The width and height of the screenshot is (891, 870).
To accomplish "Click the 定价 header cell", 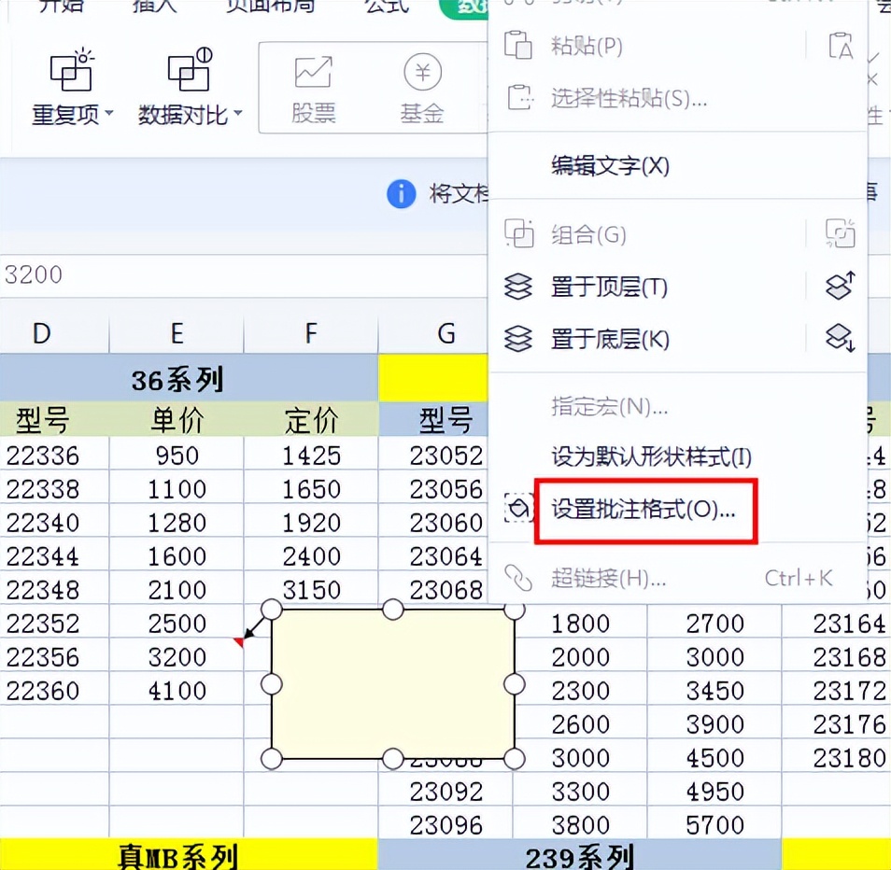I will coord(311,421).
